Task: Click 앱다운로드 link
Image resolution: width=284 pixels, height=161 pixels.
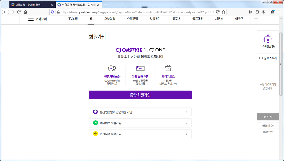Action: pos(268,132)
